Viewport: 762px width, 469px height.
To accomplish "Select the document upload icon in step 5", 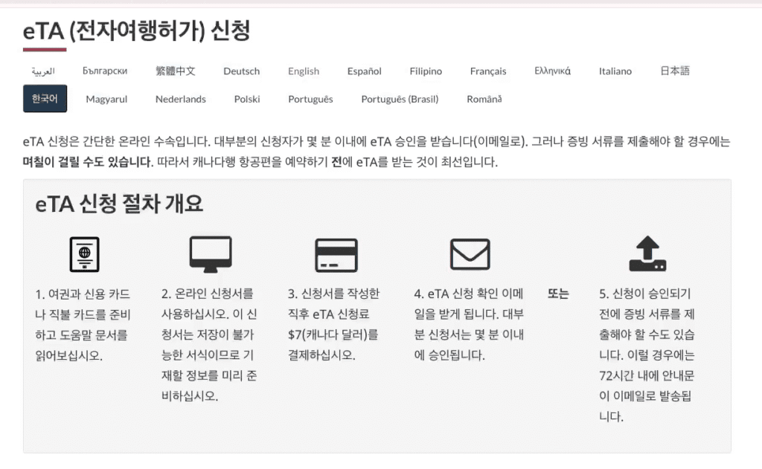I will [648, 254].
